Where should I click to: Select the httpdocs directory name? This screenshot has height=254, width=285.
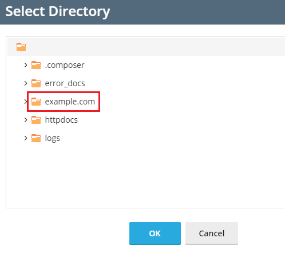click(x=61, y=120)
